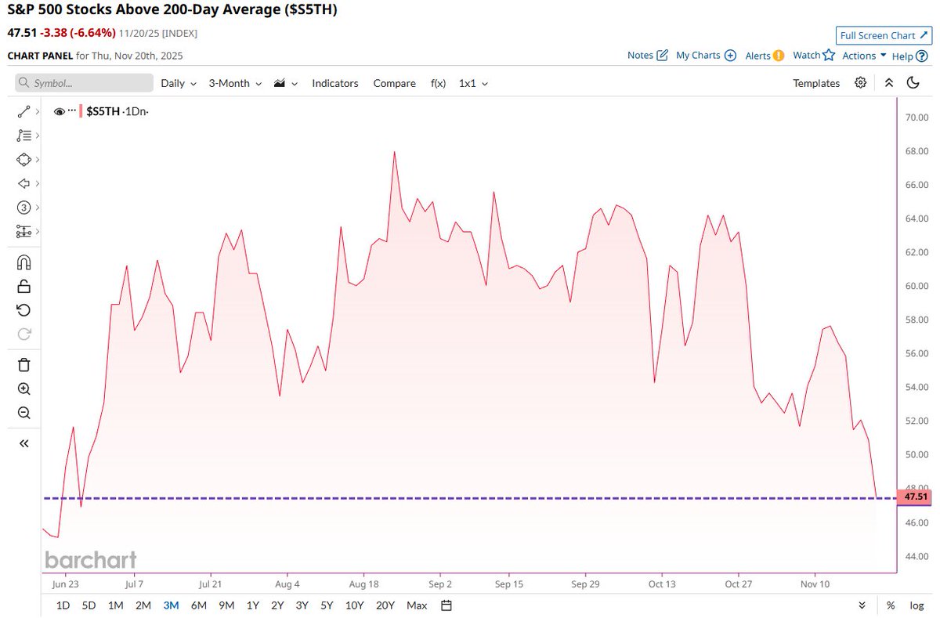Image resolution: width=940 pixels, height=618 pixels.
Task: Open the Full Screen Chart
Action: 883,35
